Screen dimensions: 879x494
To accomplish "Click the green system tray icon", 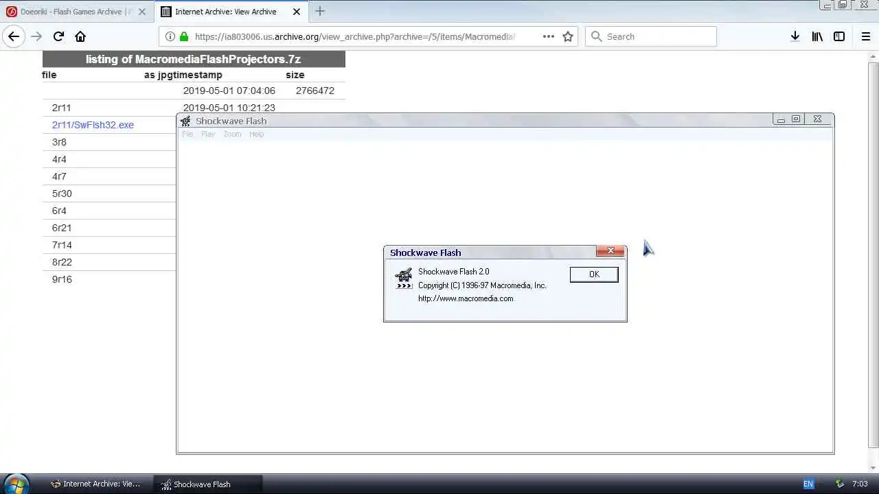I will coord(839,484).
